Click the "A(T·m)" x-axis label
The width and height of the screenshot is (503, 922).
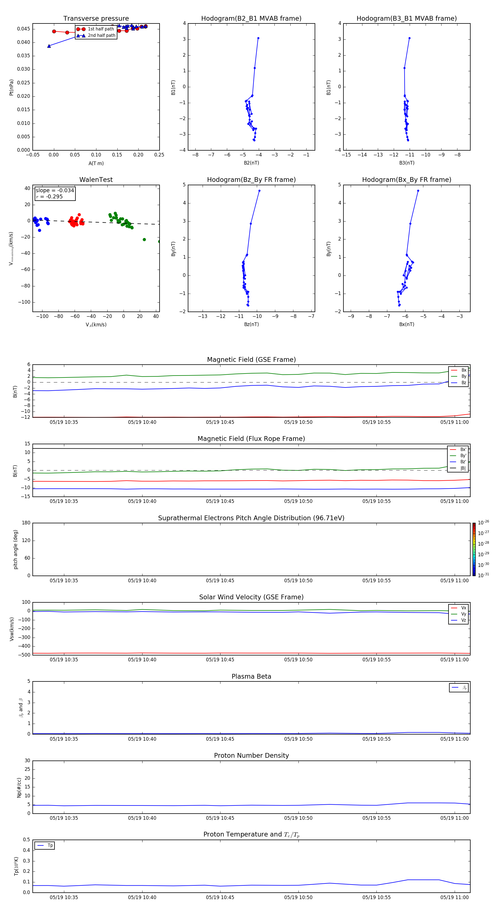[96, 163]
